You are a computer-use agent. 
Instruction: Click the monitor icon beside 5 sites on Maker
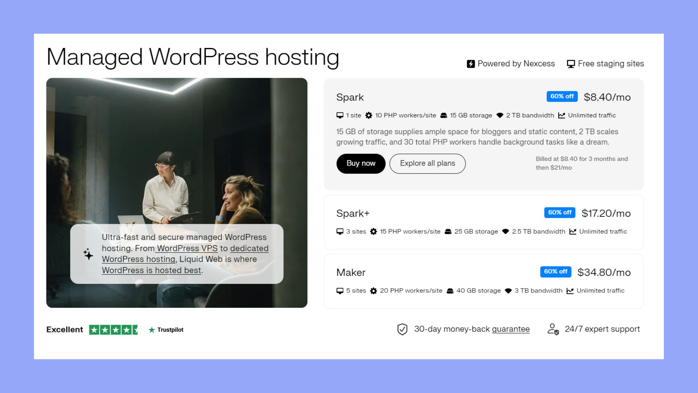pyautogui.click(x=339, y=291)
